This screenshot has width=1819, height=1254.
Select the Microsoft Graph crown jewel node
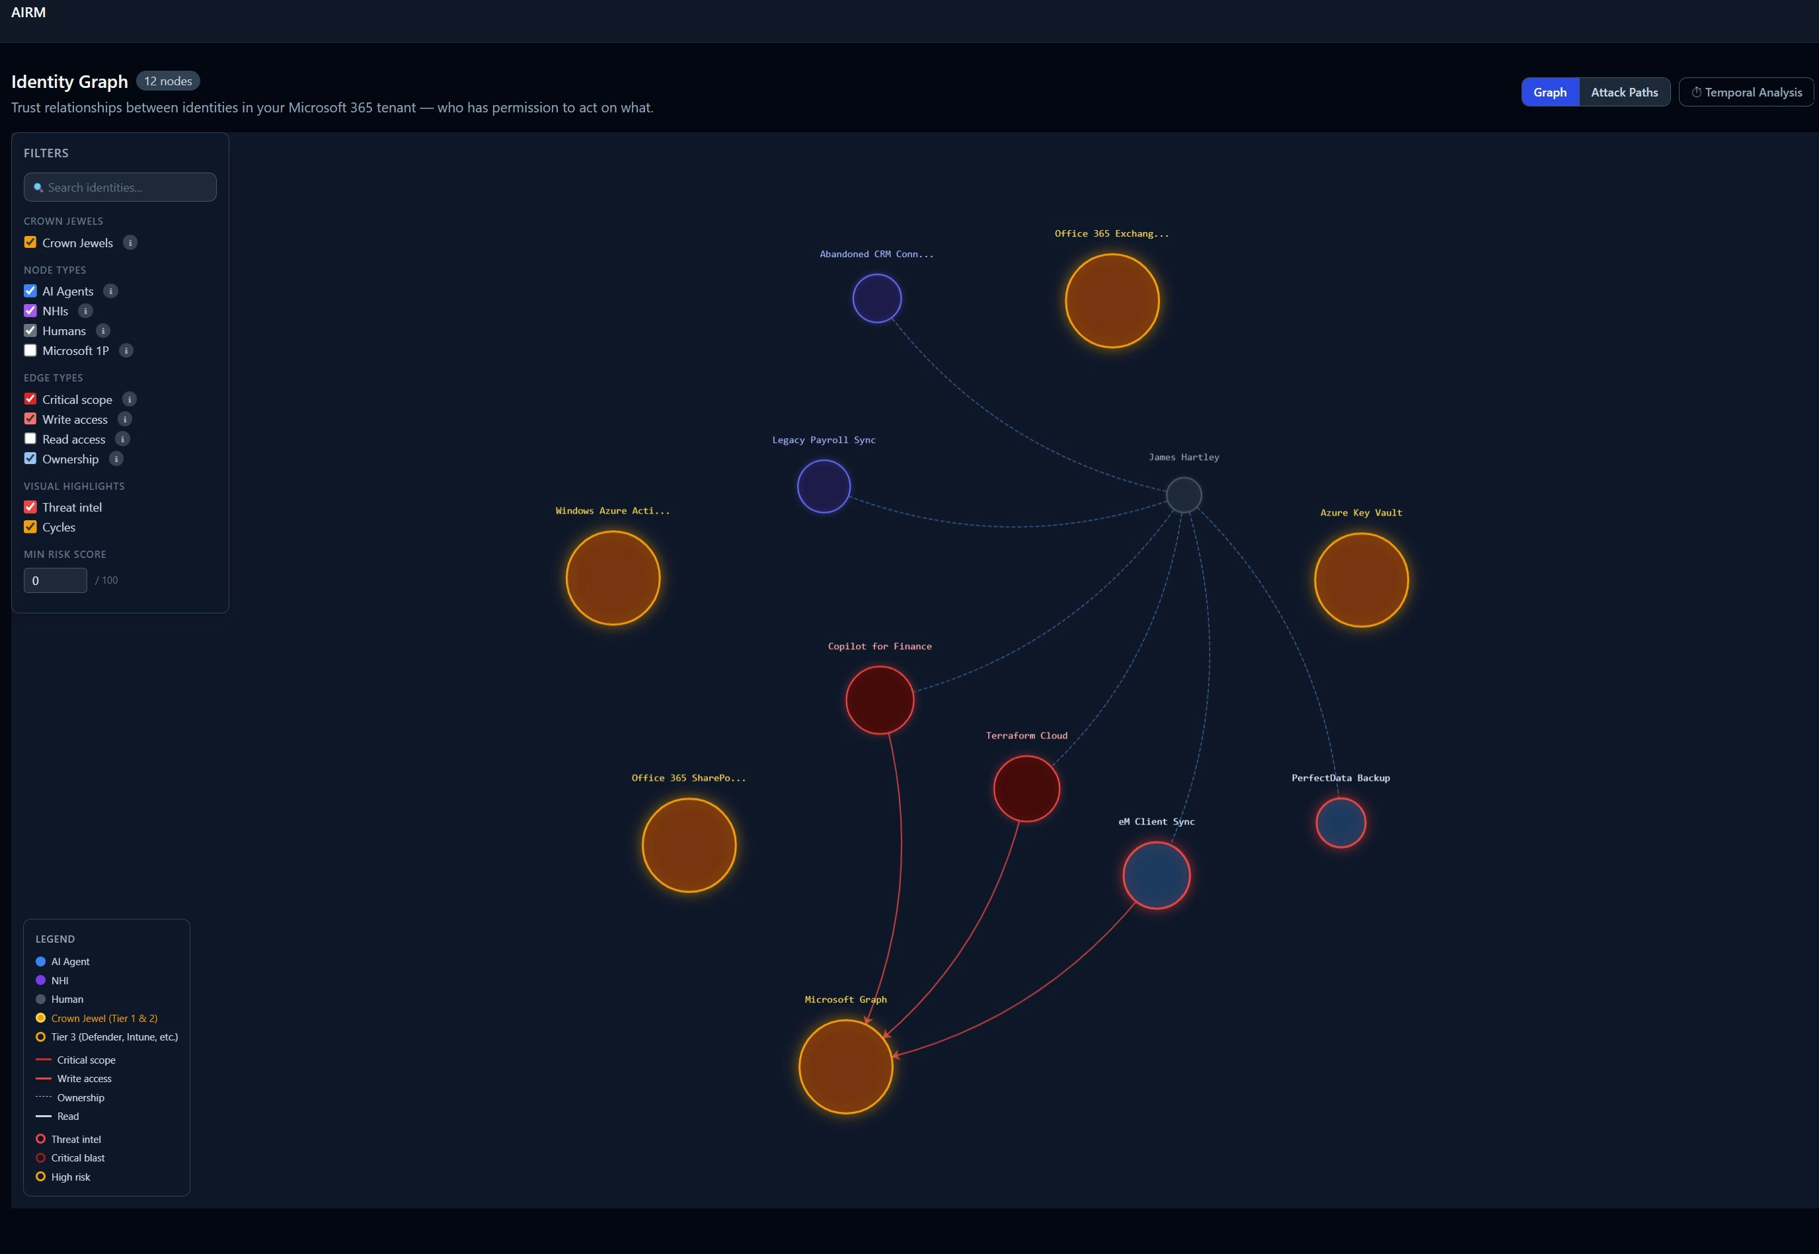coord(846,1067)
